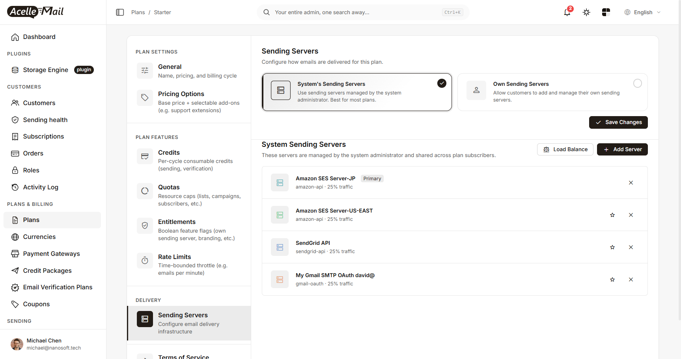Go to Credit Packages
Screen dimensions: 681x359
point(52,271)
